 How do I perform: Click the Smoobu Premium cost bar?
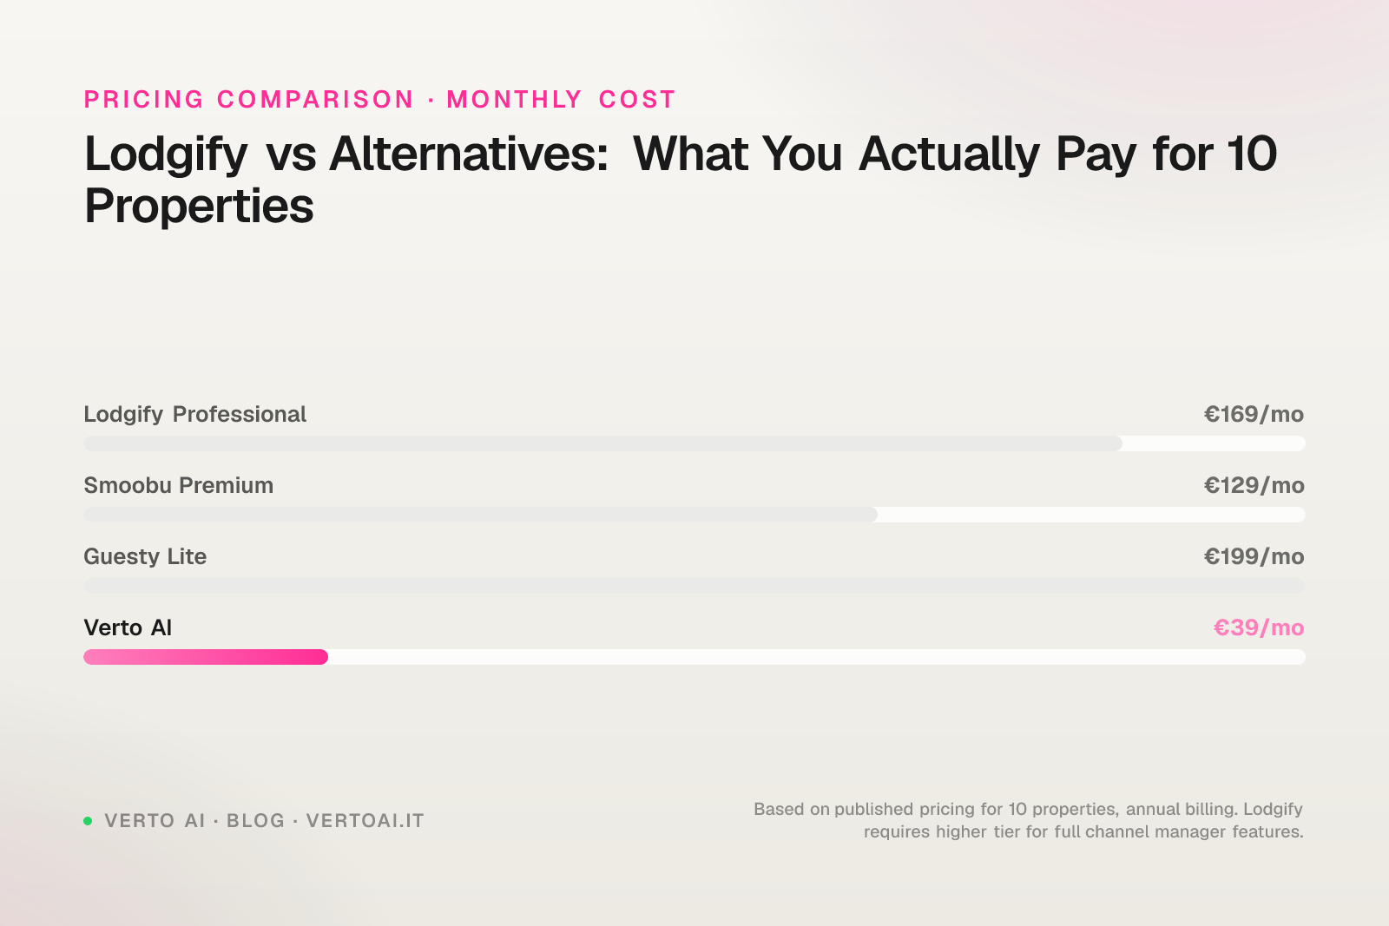click(x=480, y=515)
